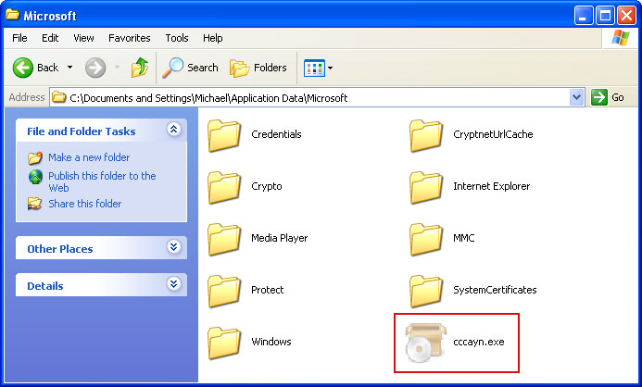The height and width of the screenshot is (387, 642).
Task: Collapse the File and Folder Tasks panel
Action: tap(173, 130)
